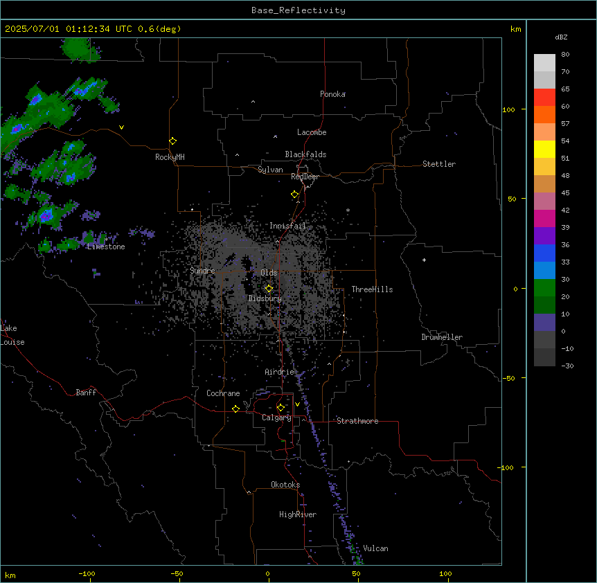Click the 0.6(deg) elevation angle text

(159, 29)
